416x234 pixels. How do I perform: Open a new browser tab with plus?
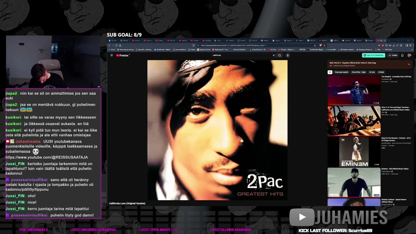389,41
